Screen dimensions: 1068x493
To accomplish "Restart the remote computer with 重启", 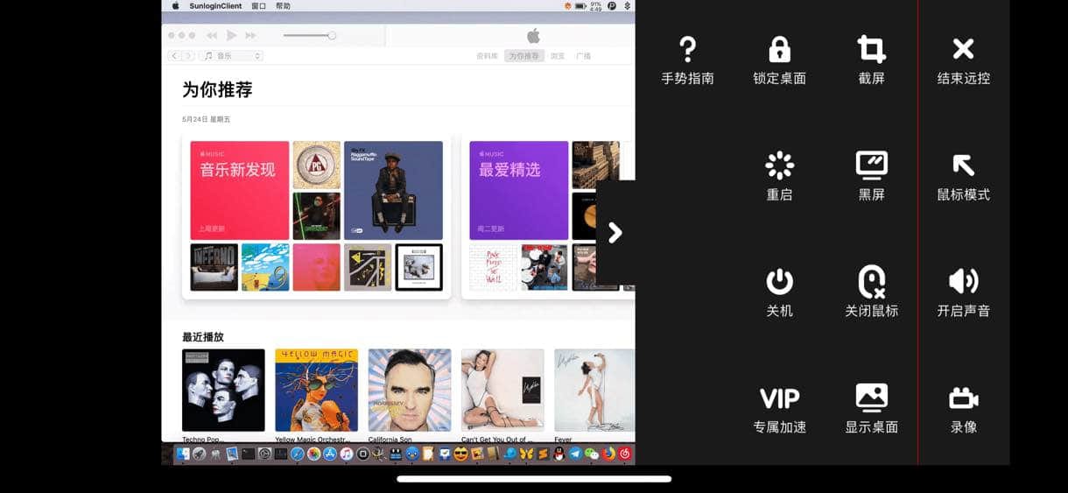I will point(779,176).
